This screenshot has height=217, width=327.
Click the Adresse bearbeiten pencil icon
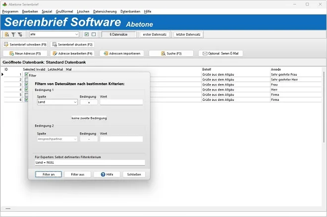click(x=55, y=53)
